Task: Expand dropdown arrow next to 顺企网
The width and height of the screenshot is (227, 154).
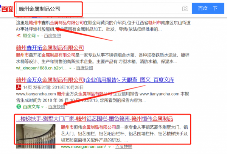Action: pos(37,36)
